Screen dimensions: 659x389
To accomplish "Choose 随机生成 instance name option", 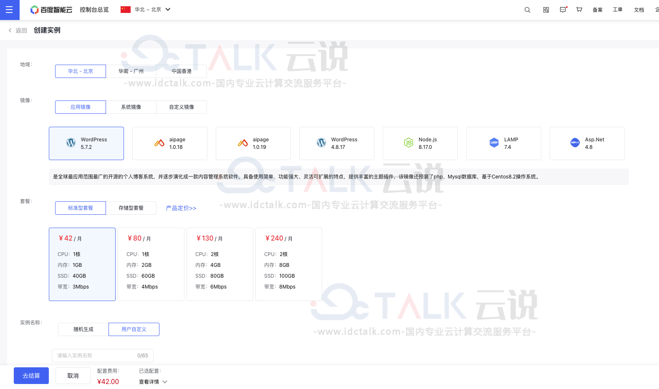I will 83,329.
